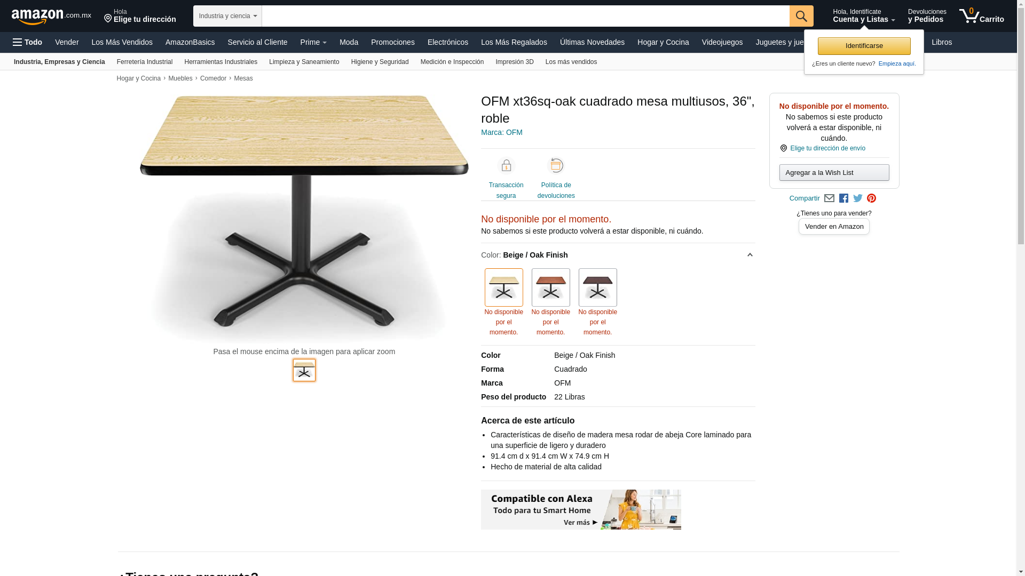Select the Beige / Oak Finish swatch
The width and height of the screenshot is (1025, 576).
(504, 287)
